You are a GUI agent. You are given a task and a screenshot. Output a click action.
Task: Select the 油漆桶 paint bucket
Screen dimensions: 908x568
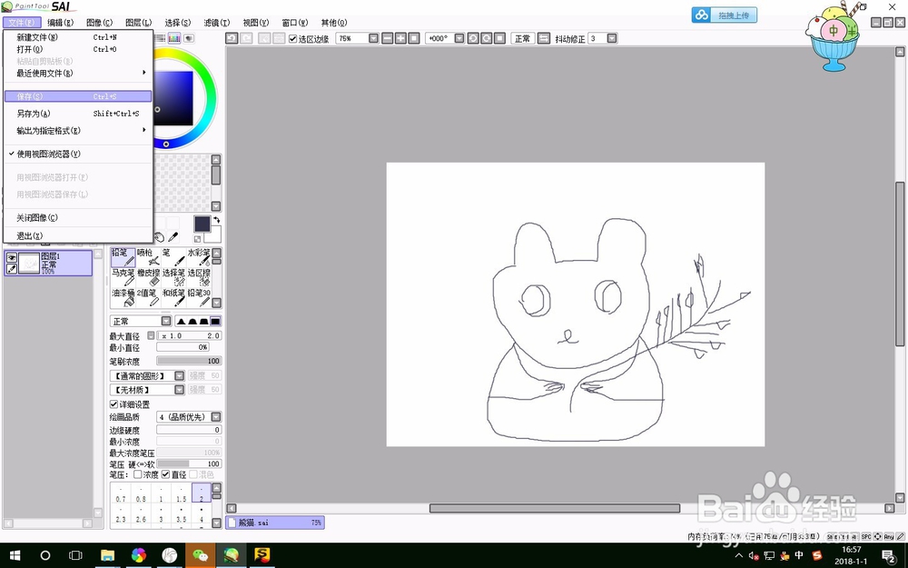coord(123,297)
